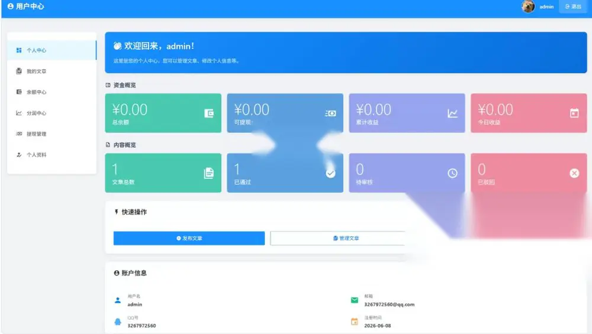Open 个人中心 in the sidebar

tap(52, 50)
